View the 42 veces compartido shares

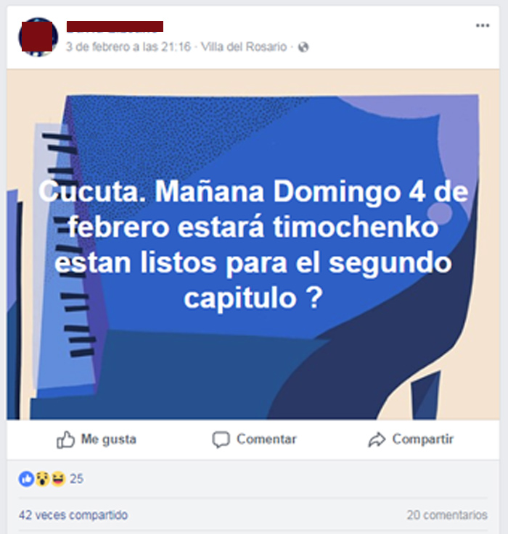(73, 515)
